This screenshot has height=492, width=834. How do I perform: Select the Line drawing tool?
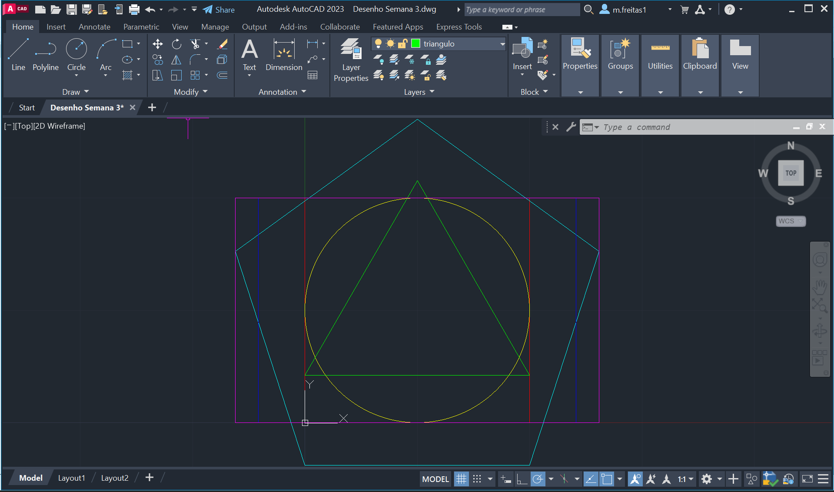pyautogui.click(x=18, y=54)
